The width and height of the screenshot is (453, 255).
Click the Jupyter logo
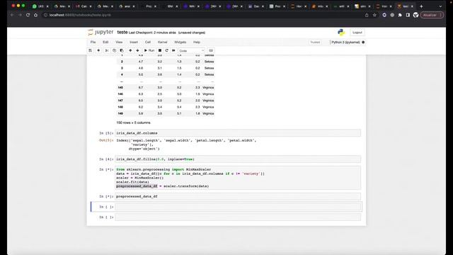coord(101,32)
